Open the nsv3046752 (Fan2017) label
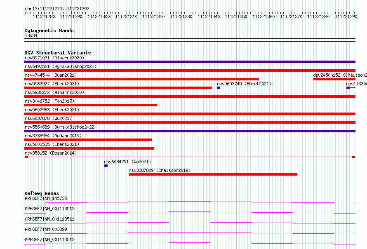This screenshot has width=367, height=249. [x=49, y=101]
